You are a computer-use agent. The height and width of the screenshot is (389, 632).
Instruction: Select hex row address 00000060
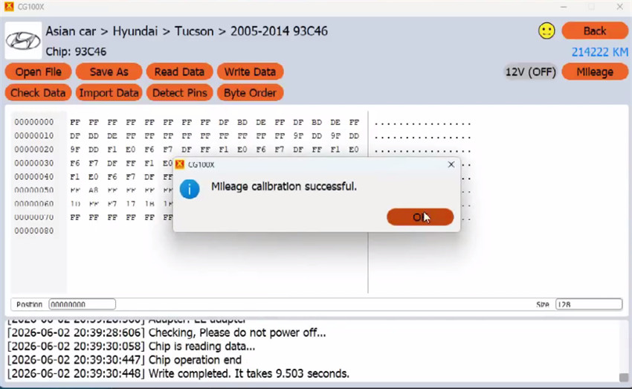[34, 204]
